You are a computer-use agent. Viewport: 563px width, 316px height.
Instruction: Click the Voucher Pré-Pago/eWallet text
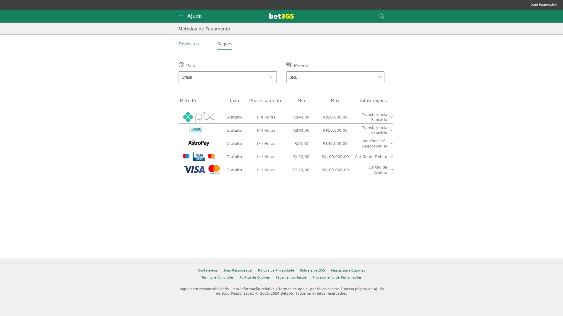(x=375, y=143)
